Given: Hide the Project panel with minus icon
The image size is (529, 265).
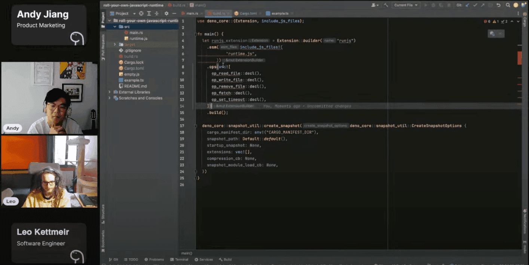Looking at the screenshot, I should tap(174, 13).
